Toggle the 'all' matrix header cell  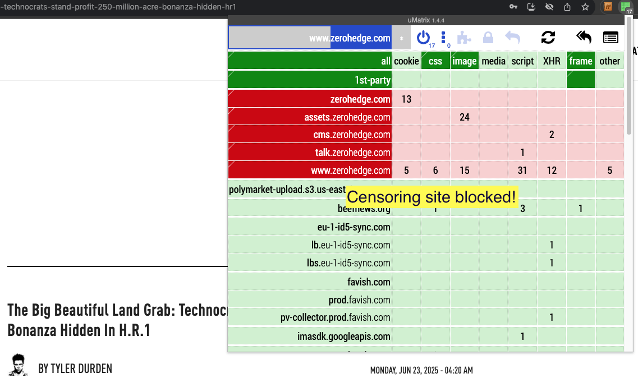click(x=310, y=61)
